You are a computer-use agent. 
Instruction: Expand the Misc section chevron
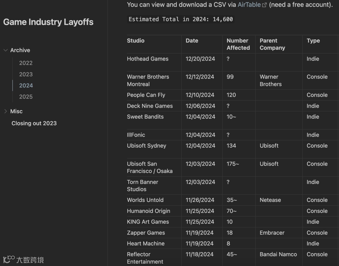[x=6, y=111]
